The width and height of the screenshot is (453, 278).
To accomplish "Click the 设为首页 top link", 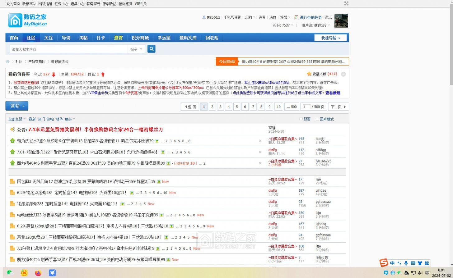I will point(13,4).
